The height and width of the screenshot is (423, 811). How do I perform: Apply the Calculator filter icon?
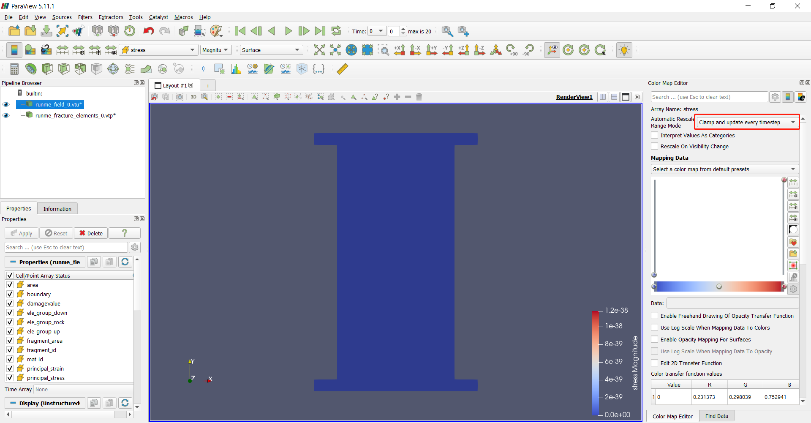[x=14, y=69]
